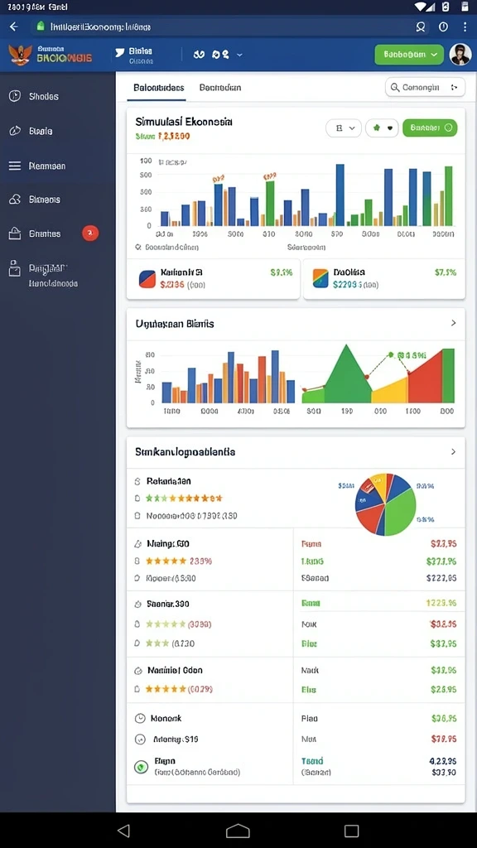
Task: Expand the Ugulaxaan Blants section chevron
Action: point(453,323)
